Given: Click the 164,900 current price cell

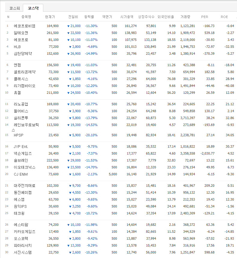Looking at the screenshot, I should [53, 26].
